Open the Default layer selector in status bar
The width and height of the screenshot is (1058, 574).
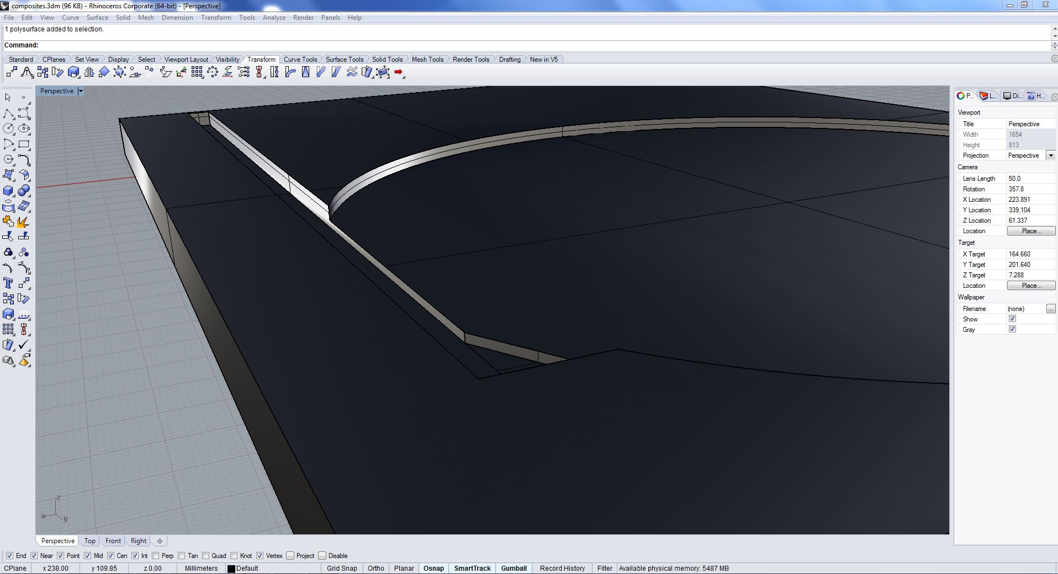tap(273, 568)
